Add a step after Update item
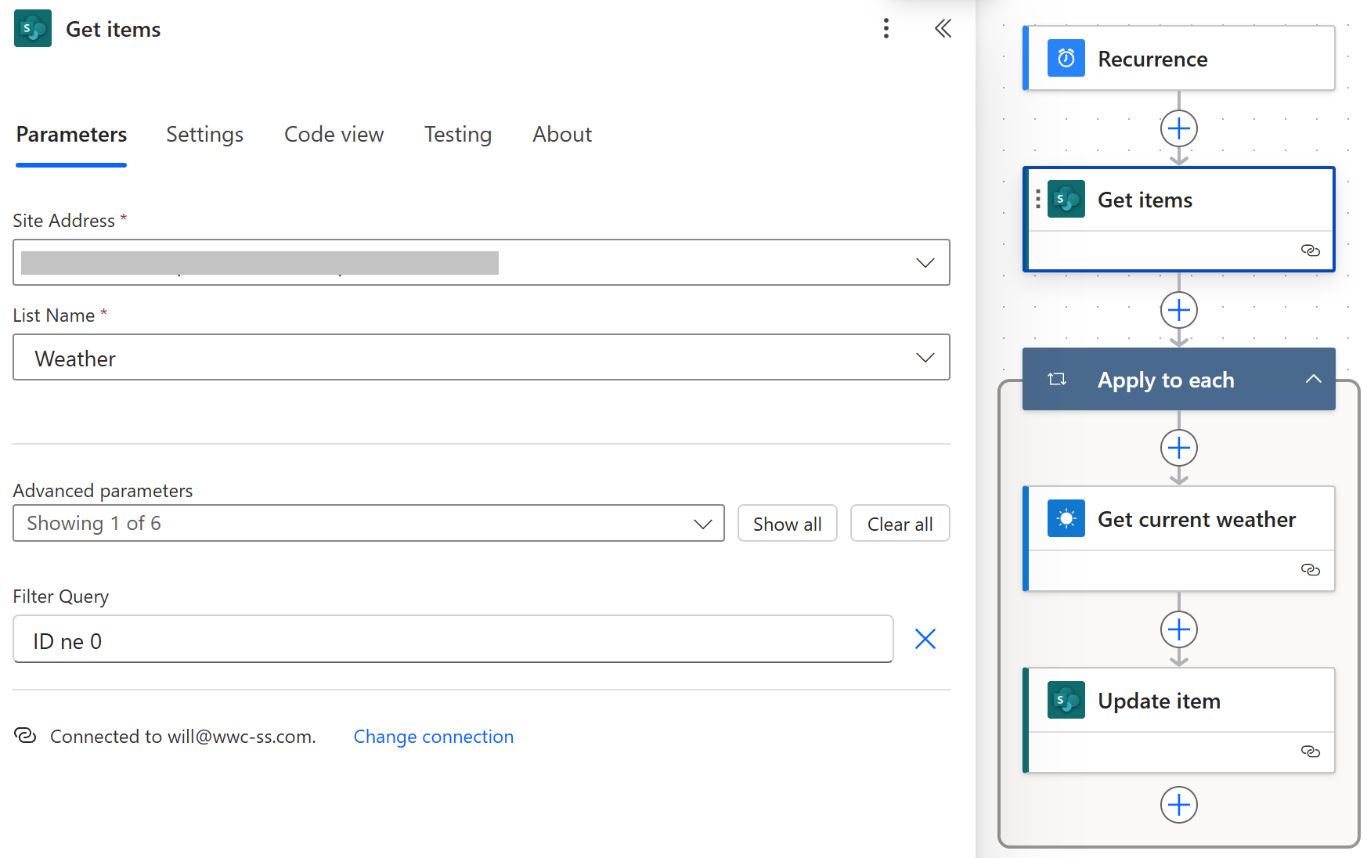Viewport: 1367px width, 858px height. click(x=1179, y=805)
